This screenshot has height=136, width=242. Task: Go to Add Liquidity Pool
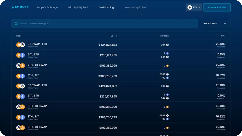(x=78, y=8)
